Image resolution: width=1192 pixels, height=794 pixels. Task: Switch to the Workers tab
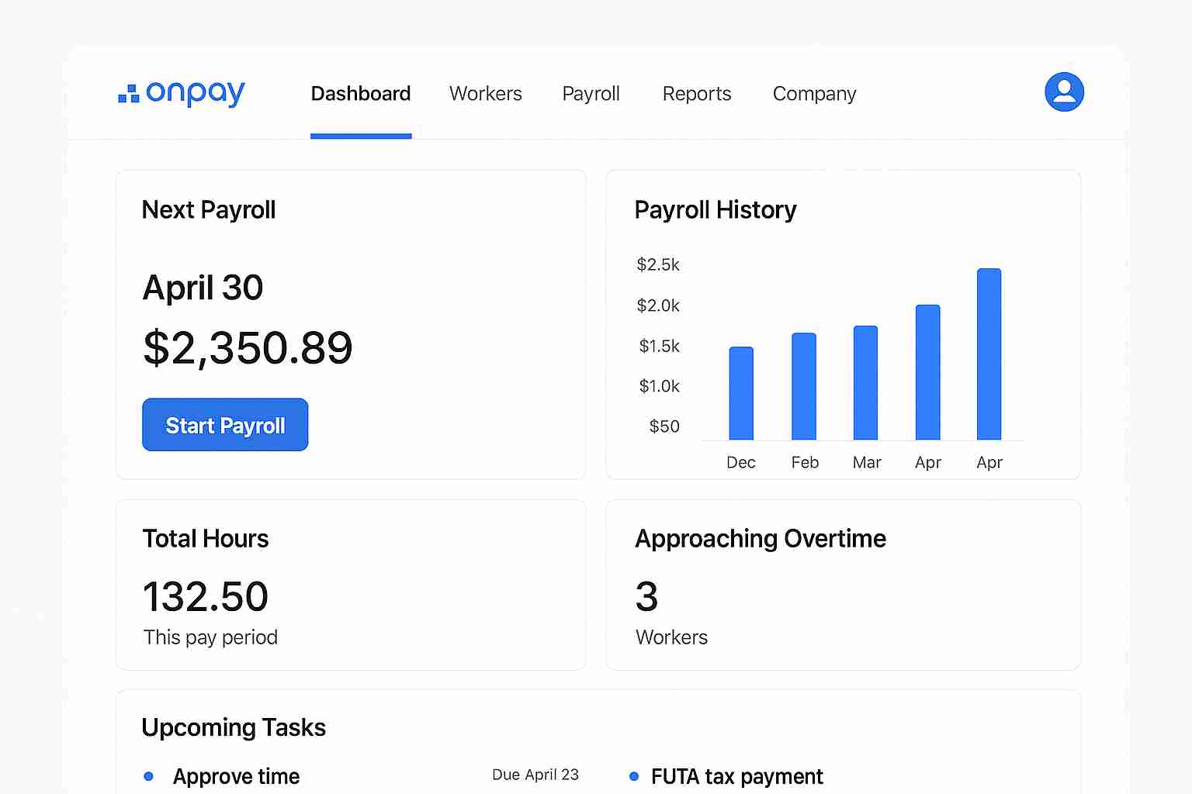[485, 93]
